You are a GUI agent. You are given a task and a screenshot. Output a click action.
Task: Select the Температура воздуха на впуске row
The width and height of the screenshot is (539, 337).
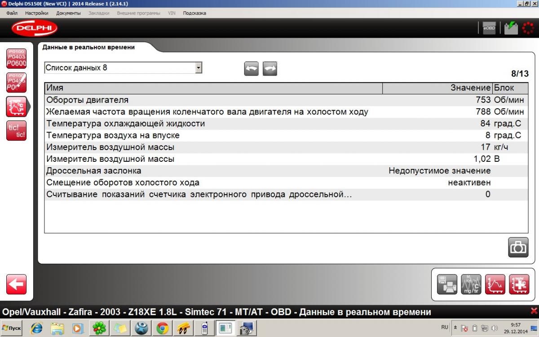pyautogui.click(x=286, y=135)
